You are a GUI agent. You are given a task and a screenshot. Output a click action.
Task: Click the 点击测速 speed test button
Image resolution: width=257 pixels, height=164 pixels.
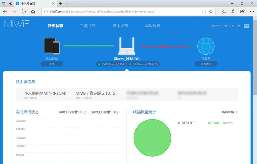click(x=206, y=64)
